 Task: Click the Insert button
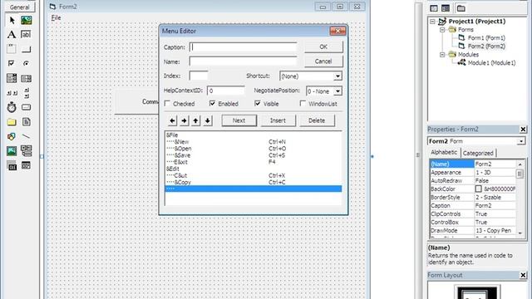tap(278, 120)
